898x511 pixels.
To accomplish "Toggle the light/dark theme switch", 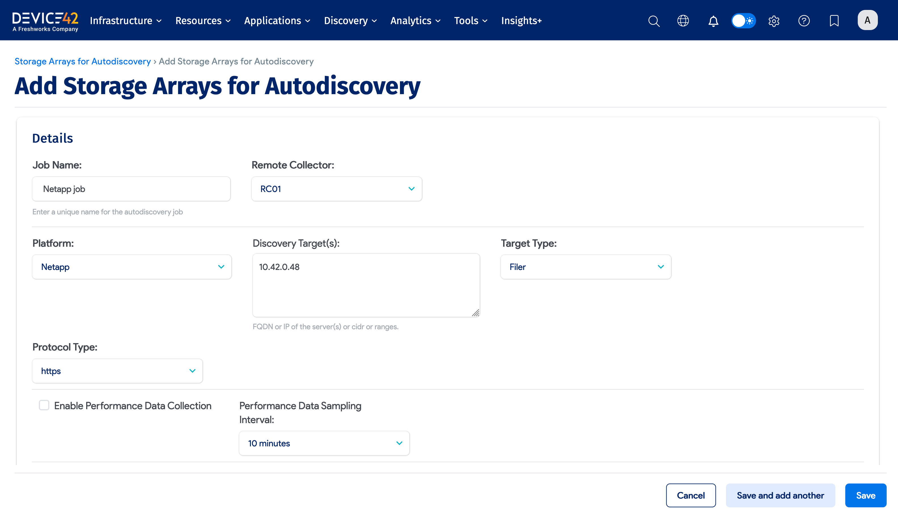I will coord(743,21).
